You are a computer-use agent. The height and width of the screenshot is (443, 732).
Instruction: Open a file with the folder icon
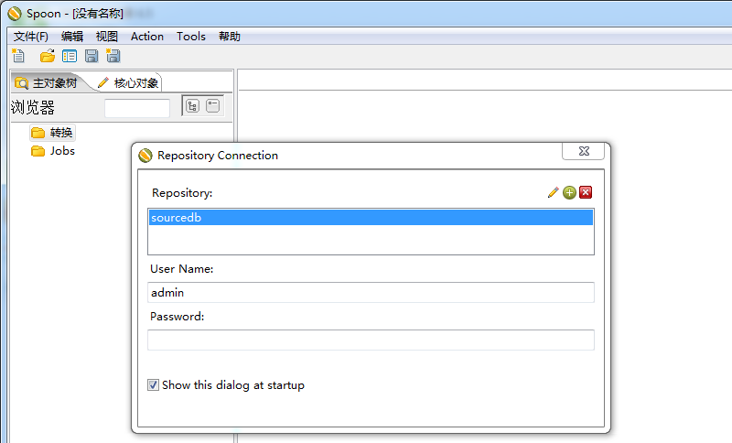pyautogui.click(x=48, y=56)
